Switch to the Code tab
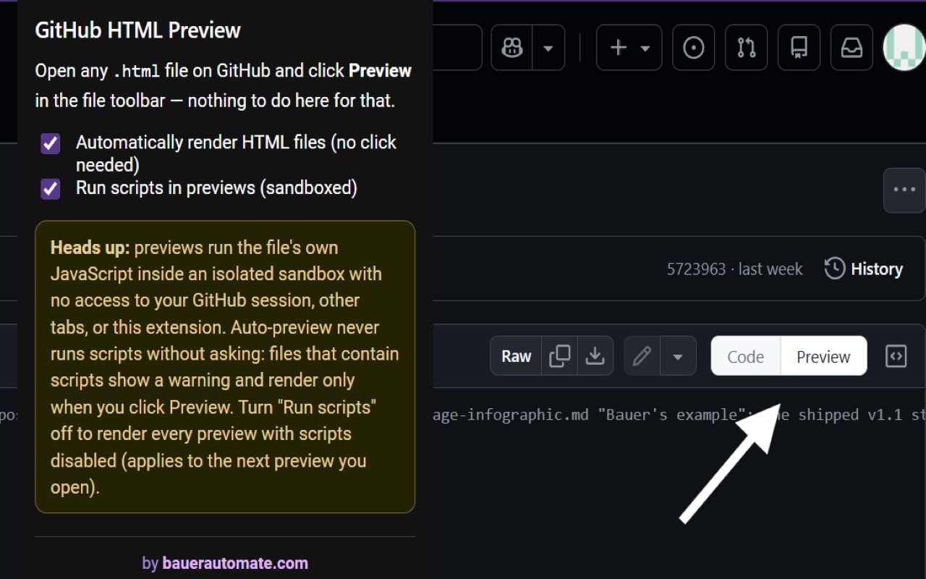The width and height of the screenshot is (926, 579). click(746, 356)
